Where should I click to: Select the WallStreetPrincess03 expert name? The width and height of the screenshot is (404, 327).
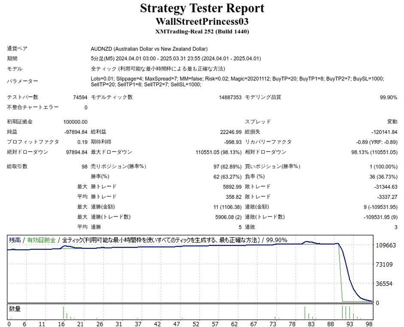pos(202,21)
